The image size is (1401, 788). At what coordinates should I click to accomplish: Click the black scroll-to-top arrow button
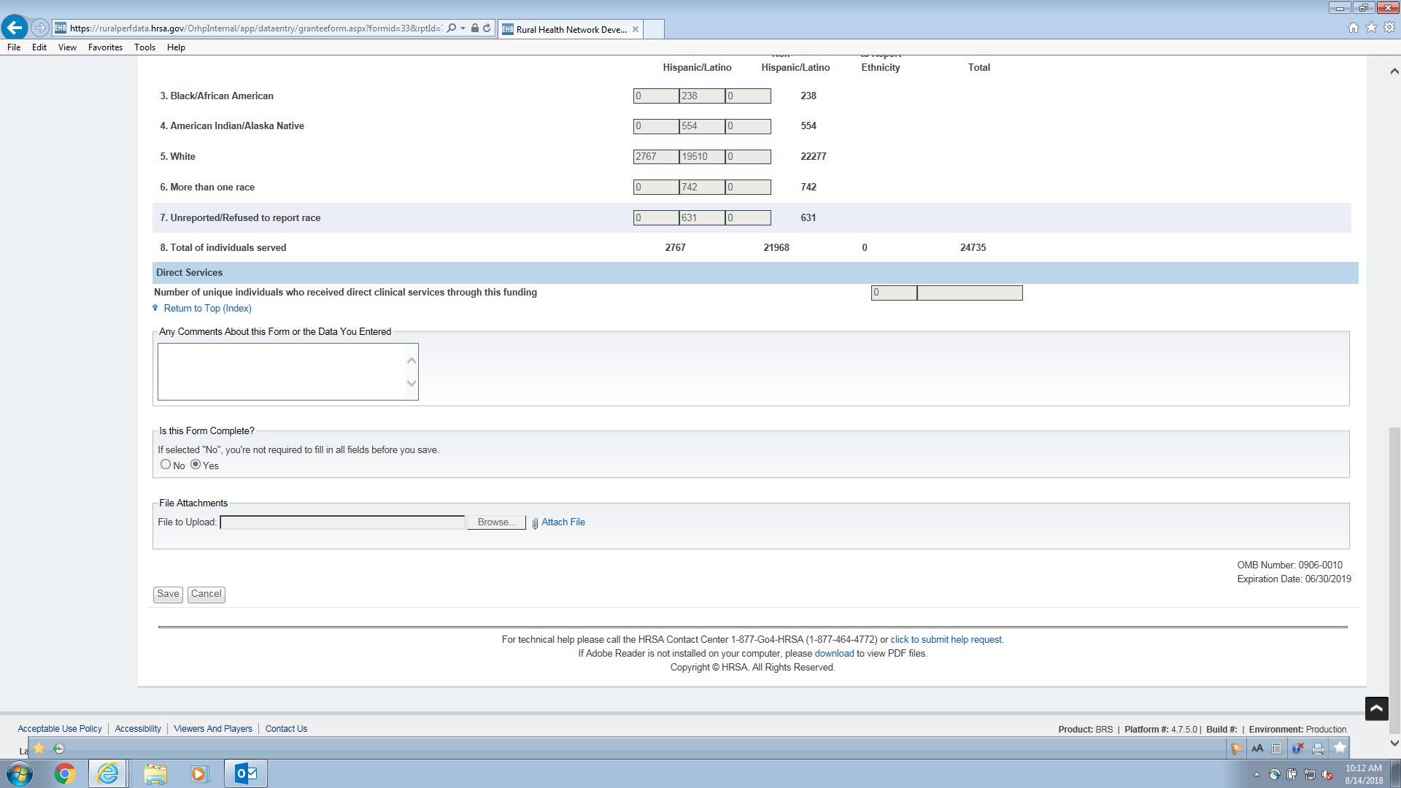pos(1376,708)
